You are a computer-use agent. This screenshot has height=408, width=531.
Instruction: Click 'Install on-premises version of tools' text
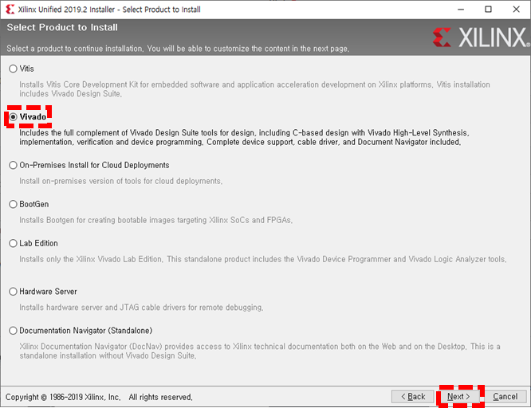[x=120, y=181]
